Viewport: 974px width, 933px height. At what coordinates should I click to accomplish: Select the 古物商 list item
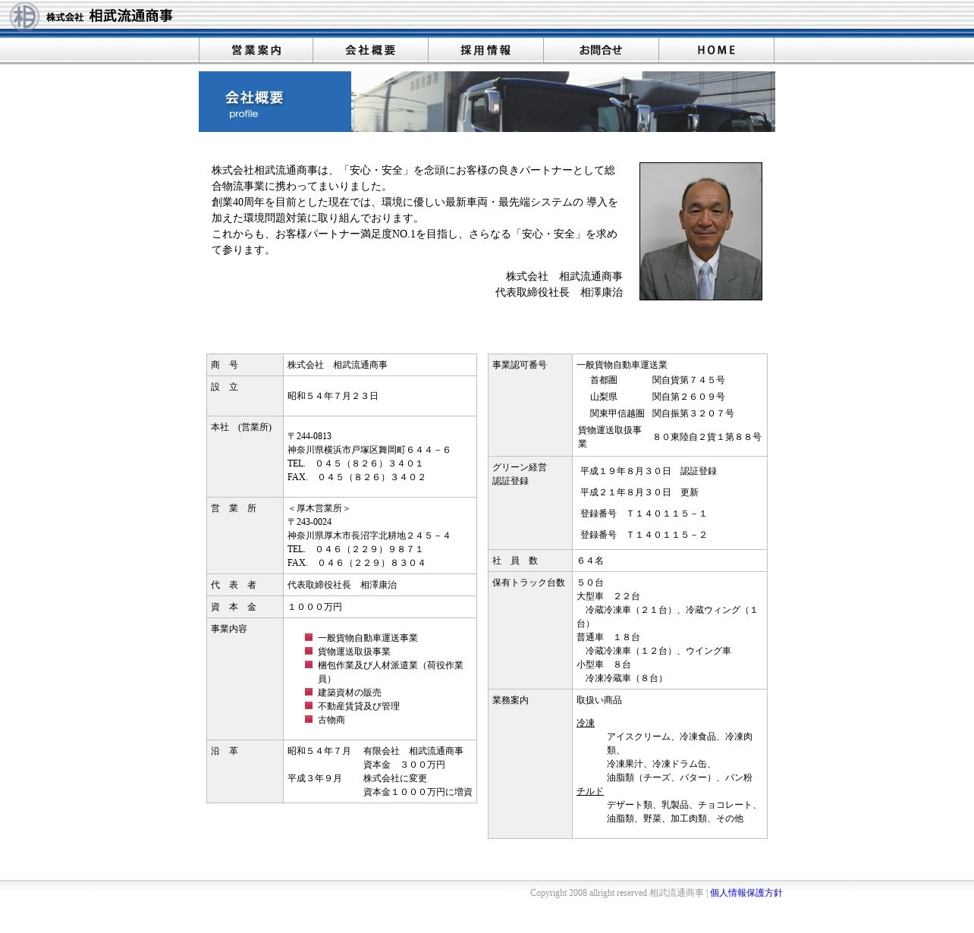[x=331, y=720]
